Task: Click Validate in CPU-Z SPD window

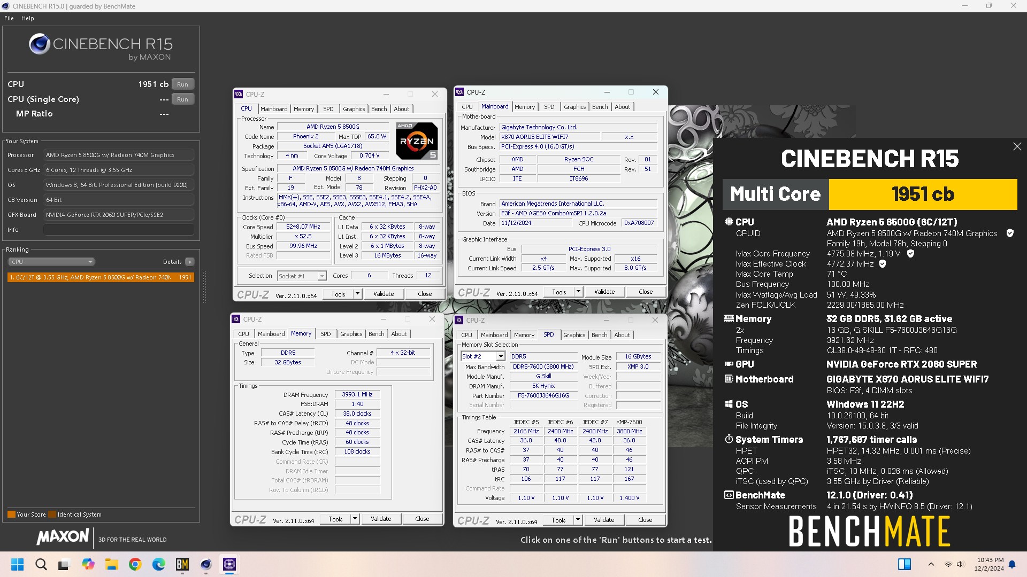Action: click(x=604, y=520)
